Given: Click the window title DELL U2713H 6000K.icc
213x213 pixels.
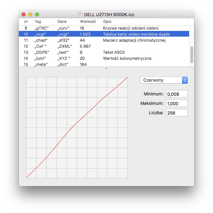Looking at the screenshot, I should [109, 14].
